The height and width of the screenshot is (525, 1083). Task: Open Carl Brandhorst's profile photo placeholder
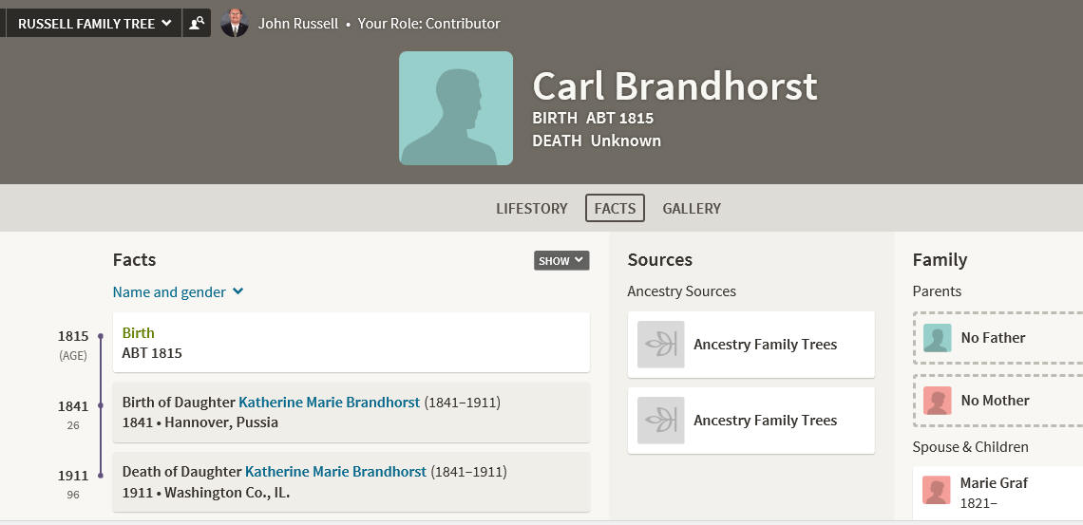tap(456, 108)
